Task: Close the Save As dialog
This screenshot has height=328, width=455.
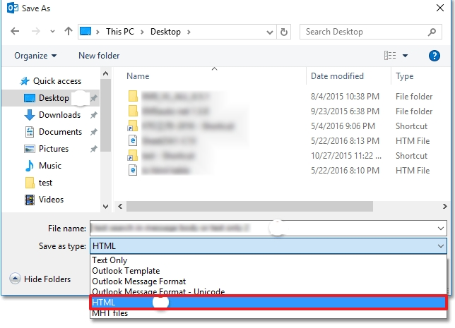Action: [x=440, y=8]
